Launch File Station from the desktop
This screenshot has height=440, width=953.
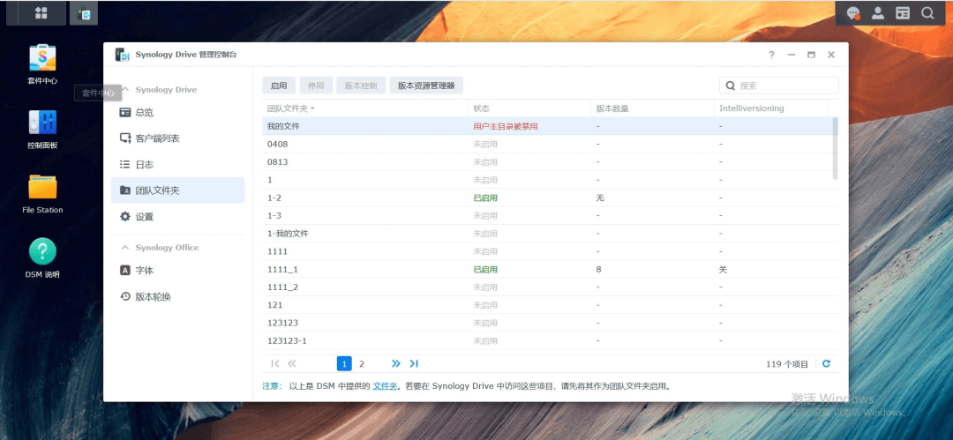42,188
